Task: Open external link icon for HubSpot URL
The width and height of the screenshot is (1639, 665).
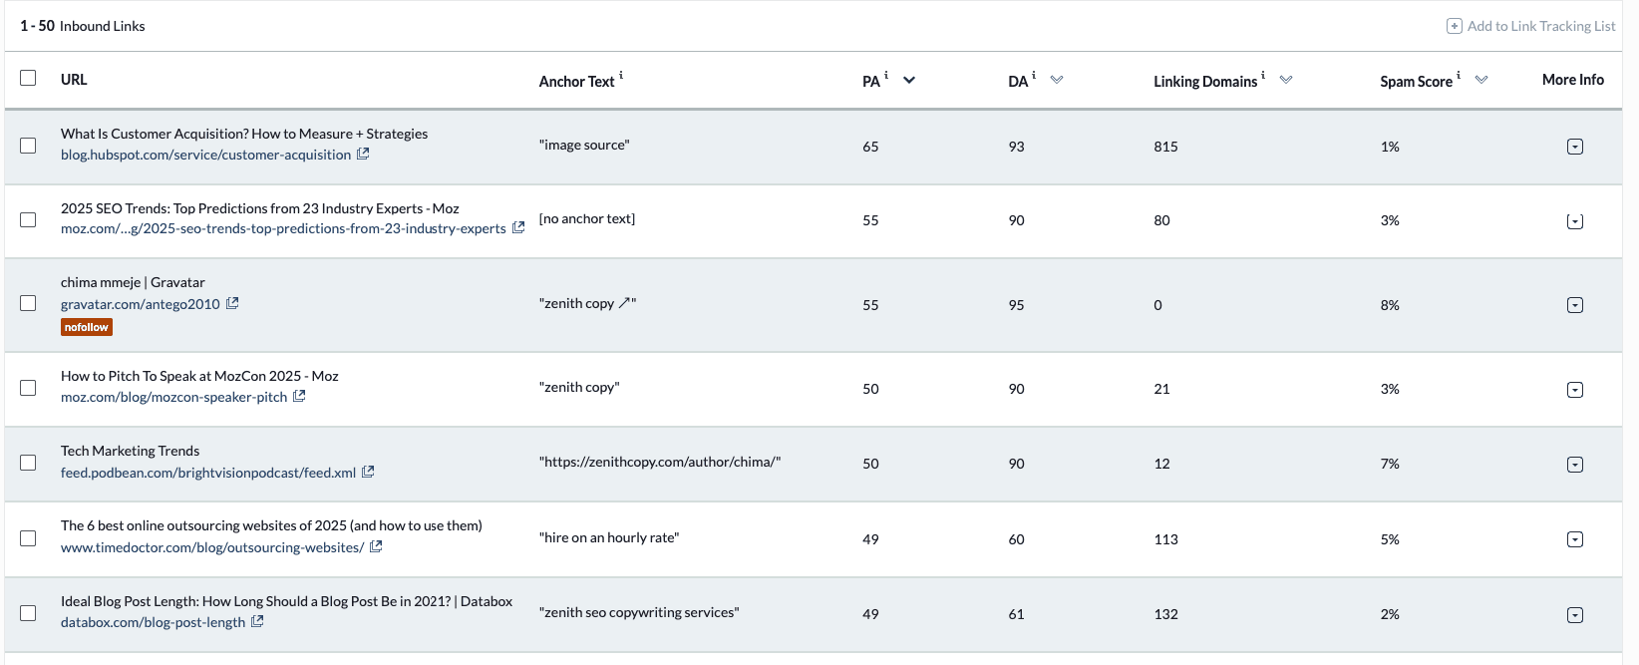Action: 363,154
